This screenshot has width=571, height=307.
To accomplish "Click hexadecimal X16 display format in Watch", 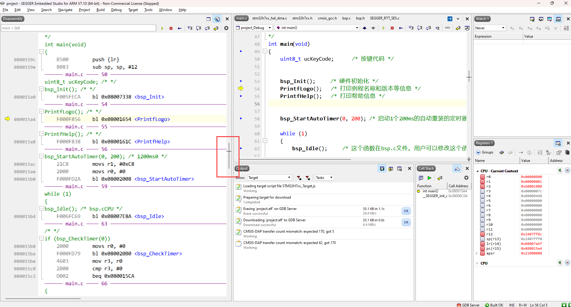I will (x=538, y=28).
